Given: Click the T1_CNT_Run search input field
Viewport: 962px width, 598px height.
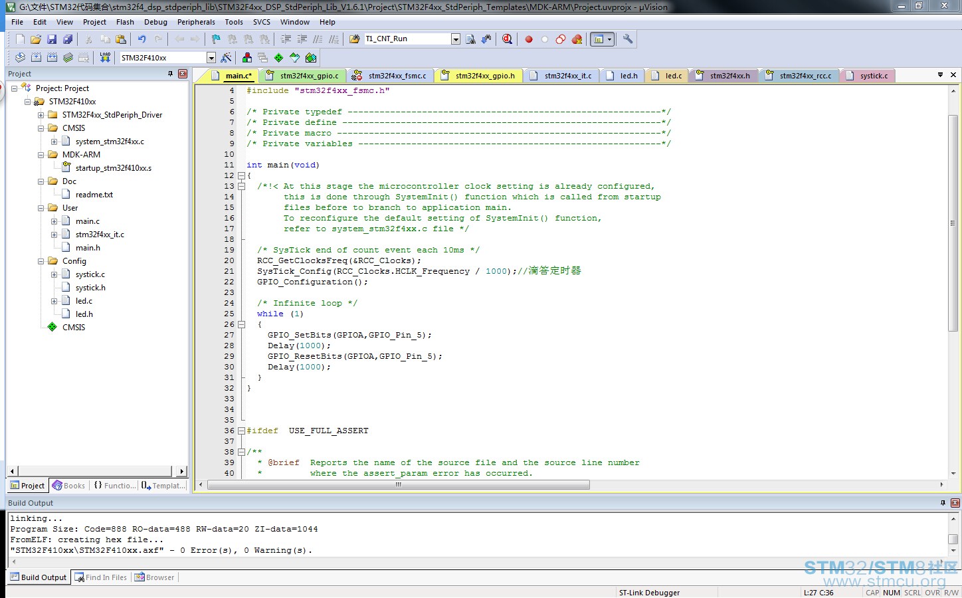Looking at the screenshot, I should pyautogui.click(x=407, y=39).
